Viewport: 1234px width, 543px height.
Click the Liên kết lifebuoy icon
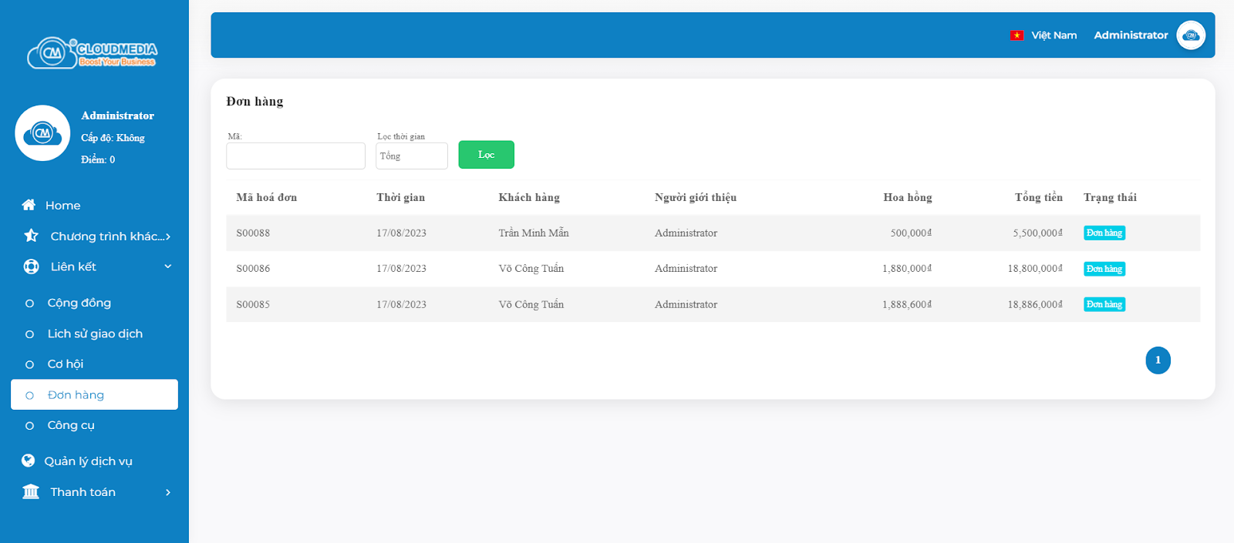[x=31, y=266]
